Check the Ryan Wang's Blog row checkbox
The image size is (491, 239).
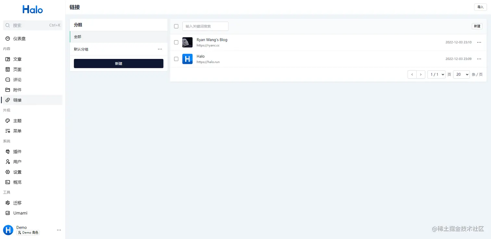pyautogui.click(x=176, y=42)
